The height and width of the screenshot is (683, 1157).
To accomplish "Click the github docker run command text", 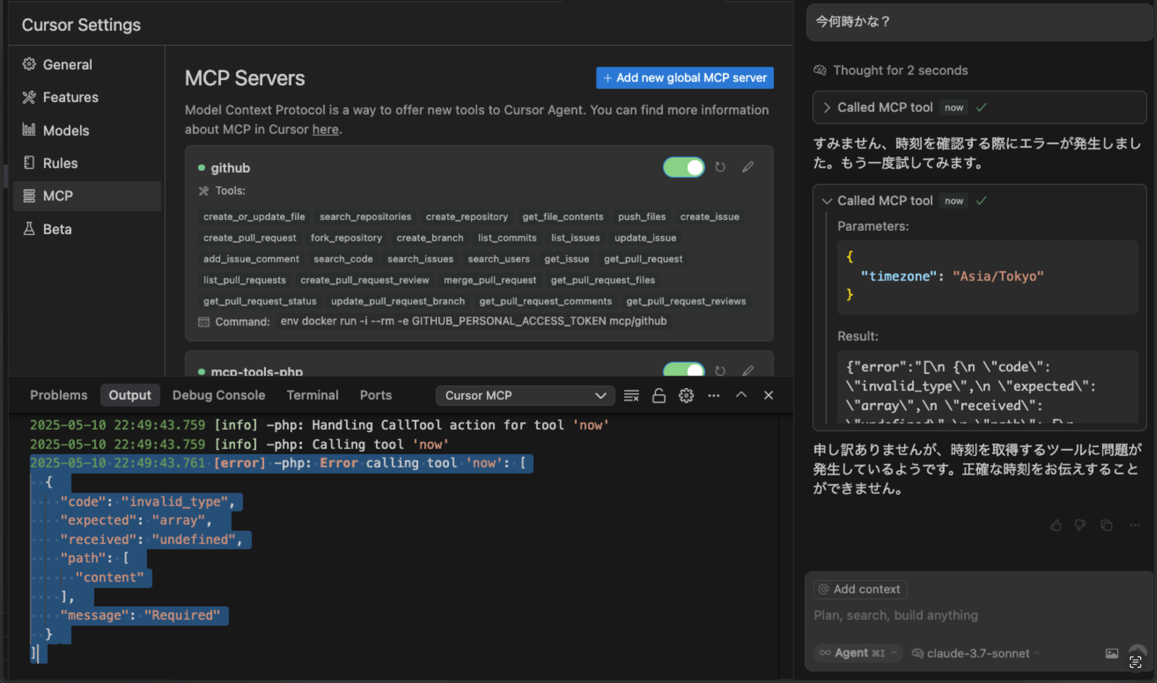I will coord(473,321).
